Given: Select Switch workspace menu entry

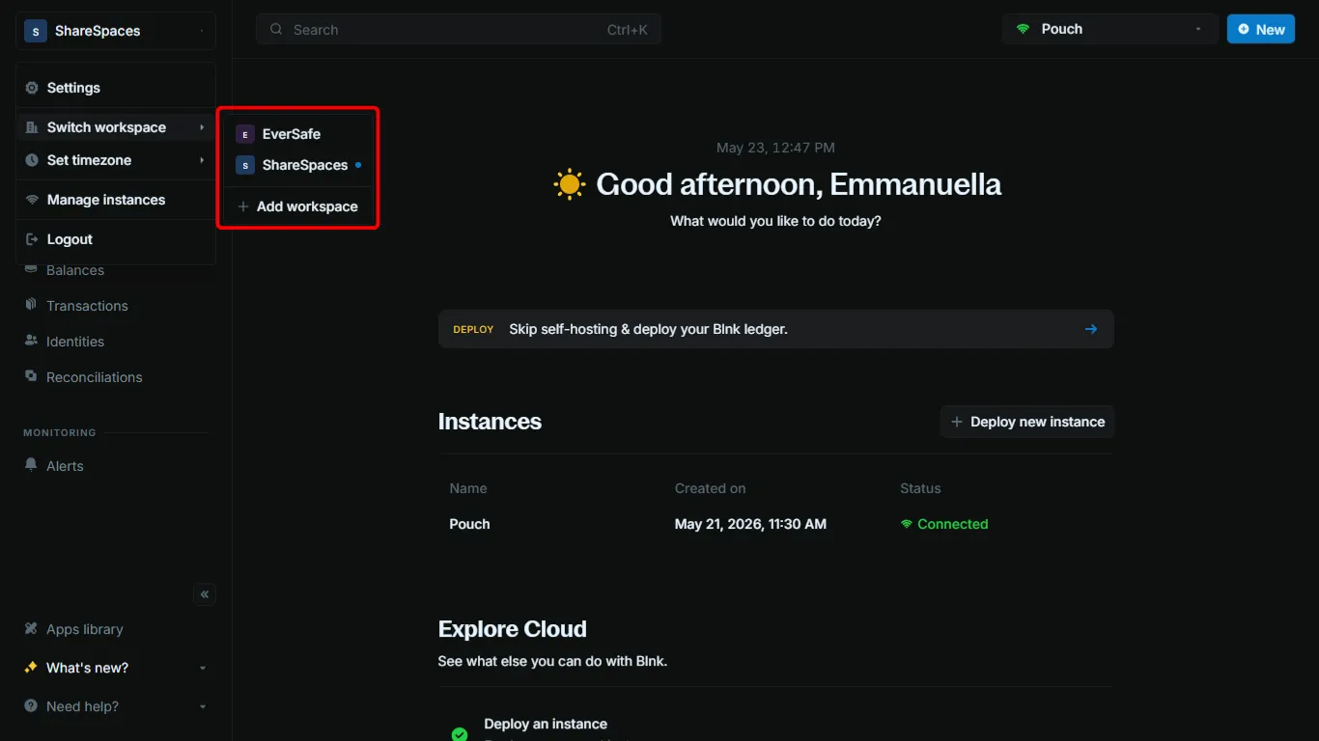Looking at the screenshot, I should coord(115,127).
